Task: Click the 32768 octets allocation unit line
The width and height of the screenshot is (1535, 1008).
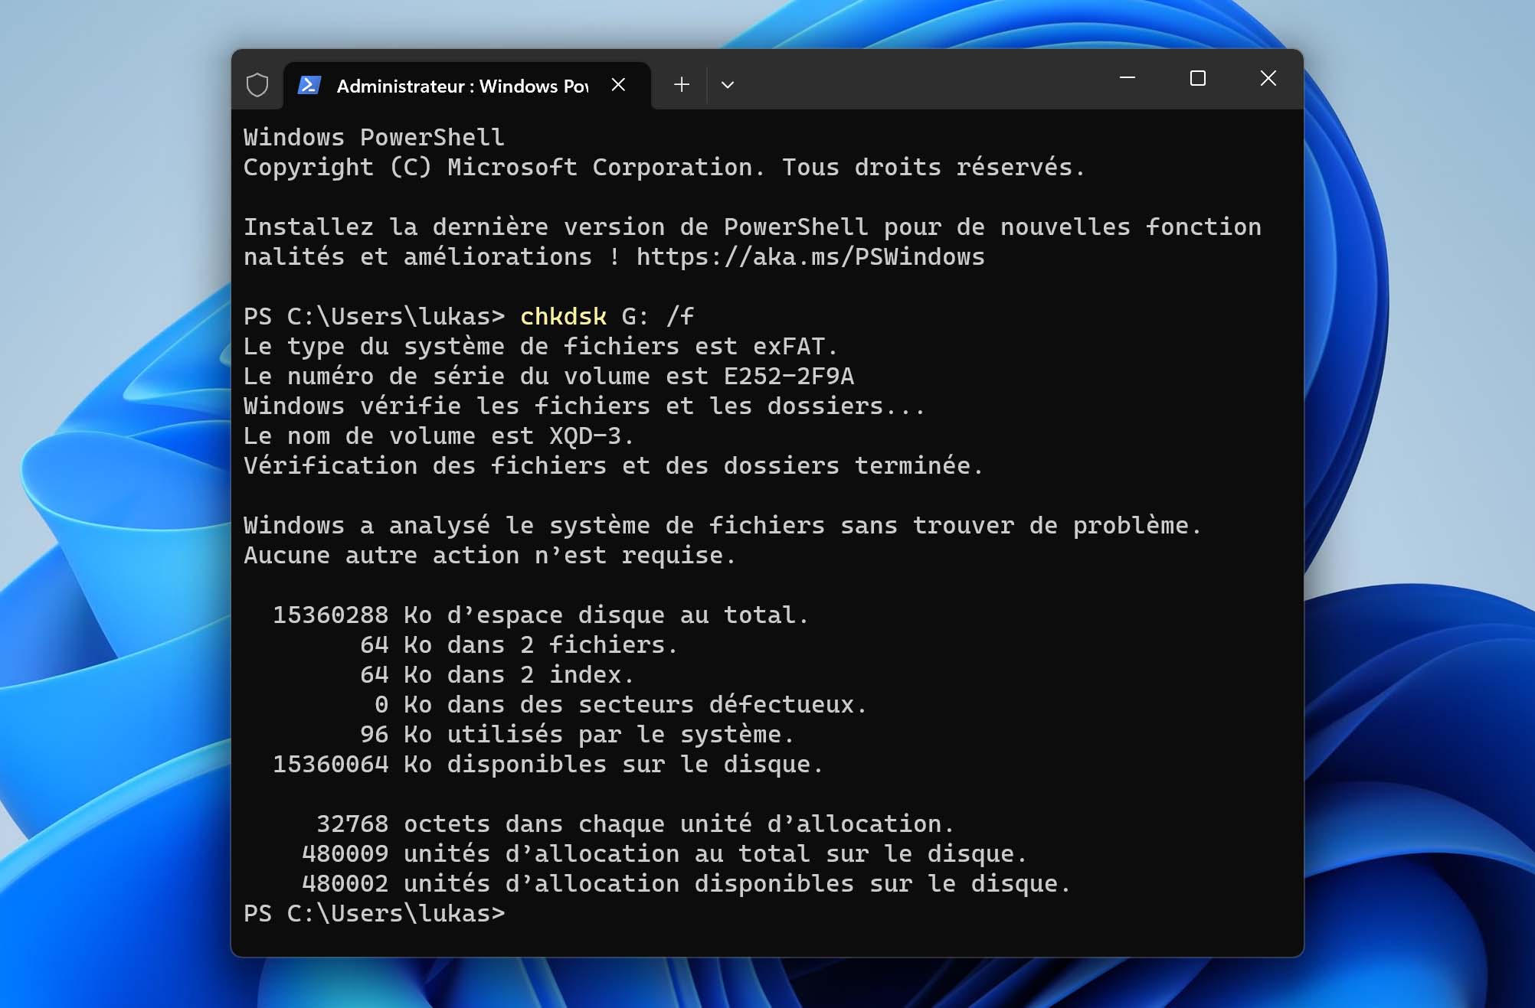Action: coord(636,824)
